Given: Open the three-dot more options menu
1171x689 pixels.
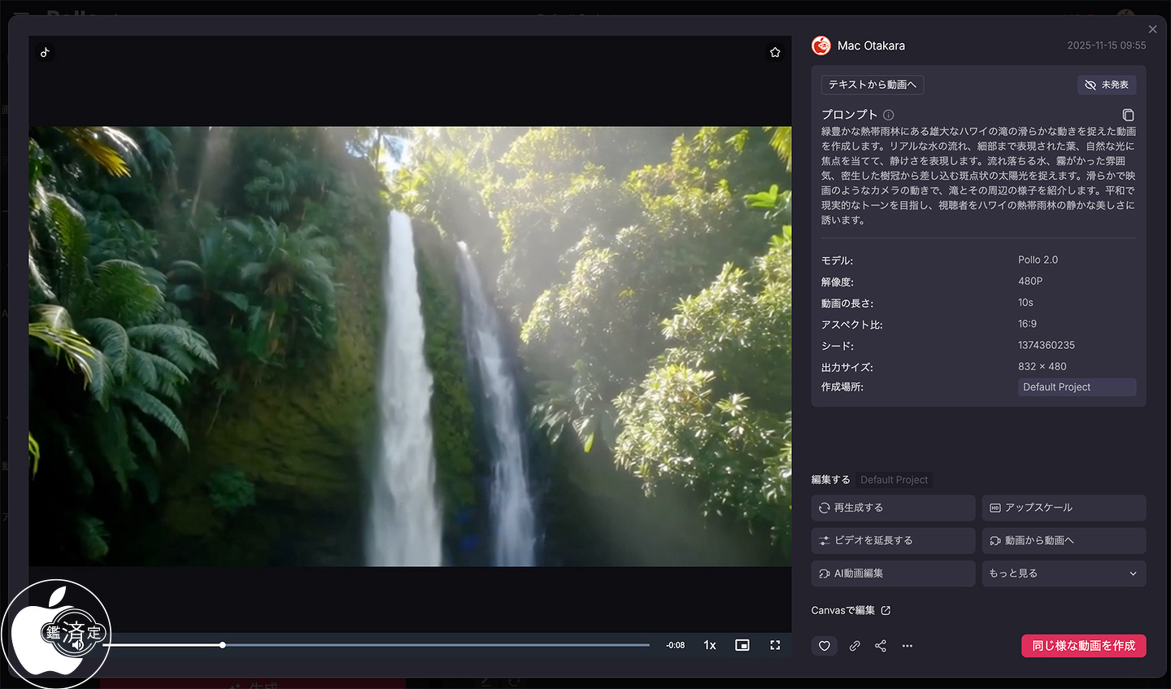Looking at the screenshot, I should click(x=908, y=646).
